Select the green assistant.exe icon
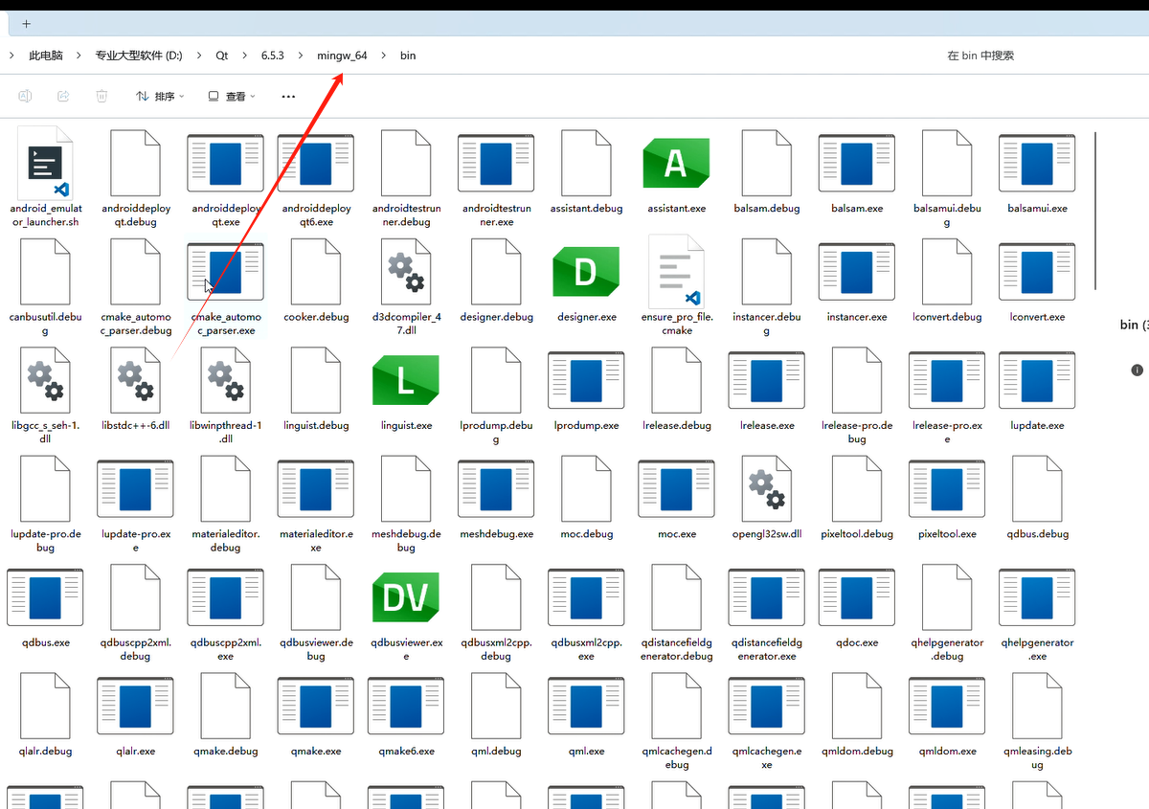This screenshot has width=1149, height=809. 676,164
